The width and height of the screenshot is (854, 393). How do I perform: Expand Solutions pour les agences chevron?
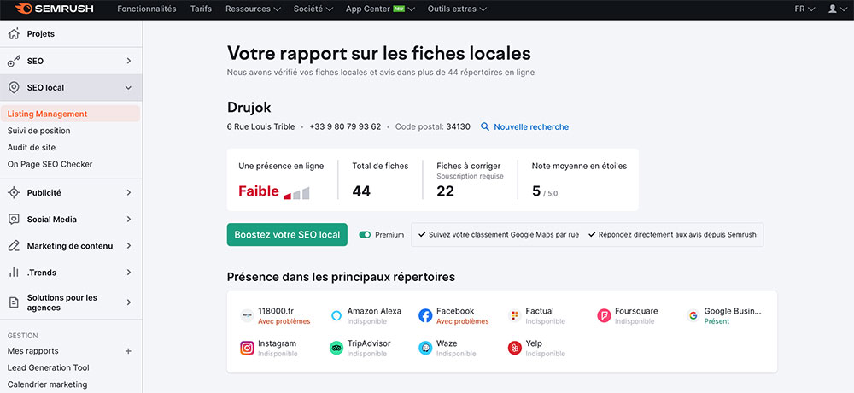tap(129, 302)
